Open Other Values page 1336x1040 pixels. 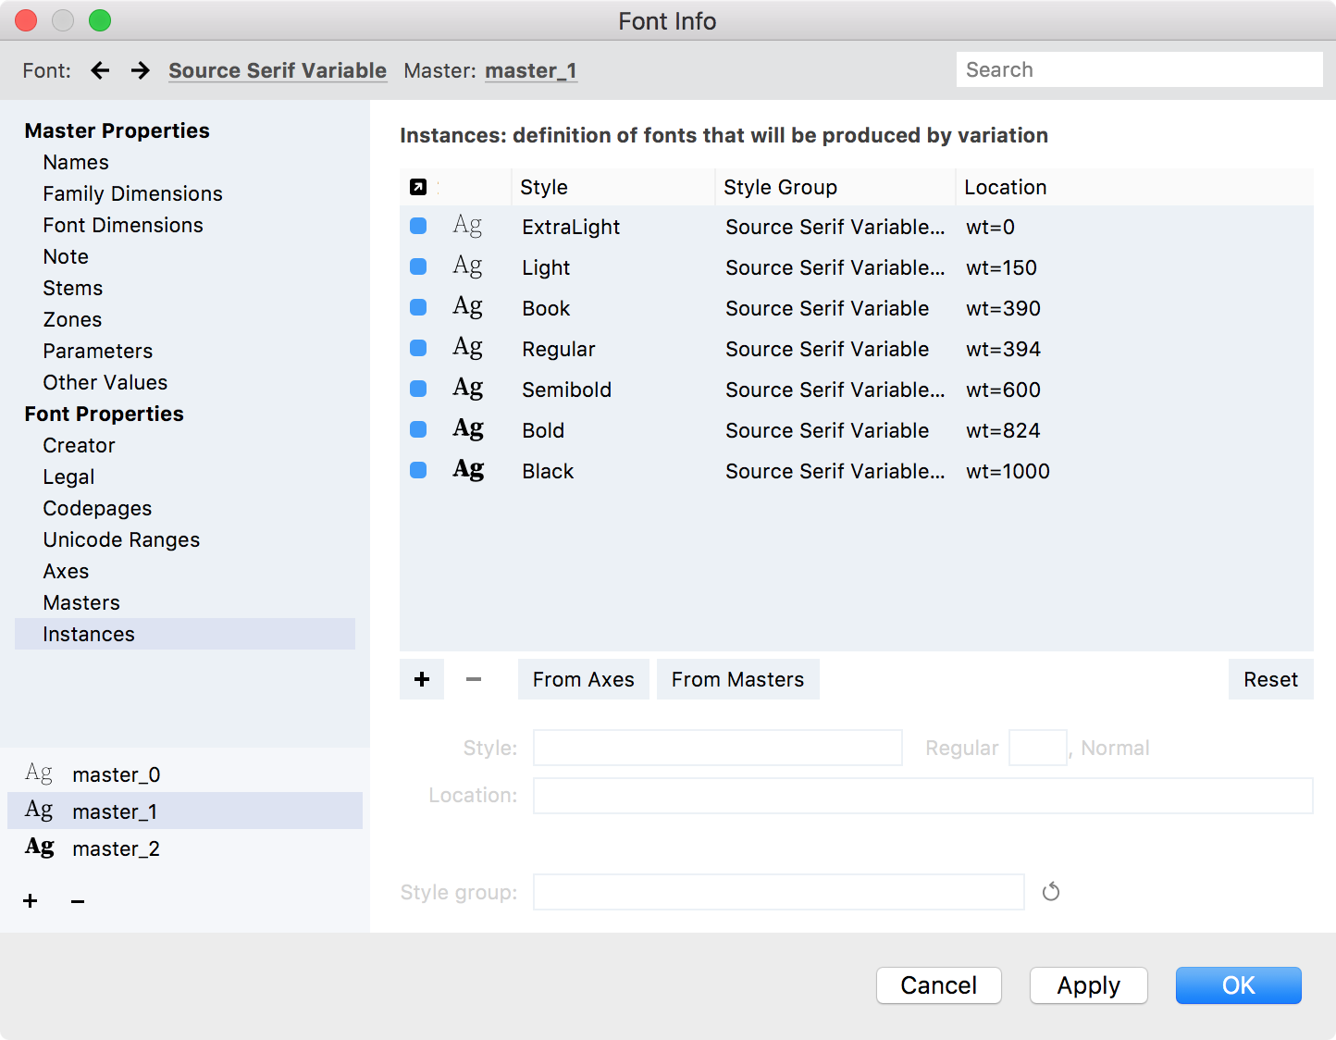(105, 382)
